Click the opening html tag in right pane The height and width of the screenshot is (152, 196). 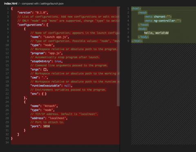point(136,9)
